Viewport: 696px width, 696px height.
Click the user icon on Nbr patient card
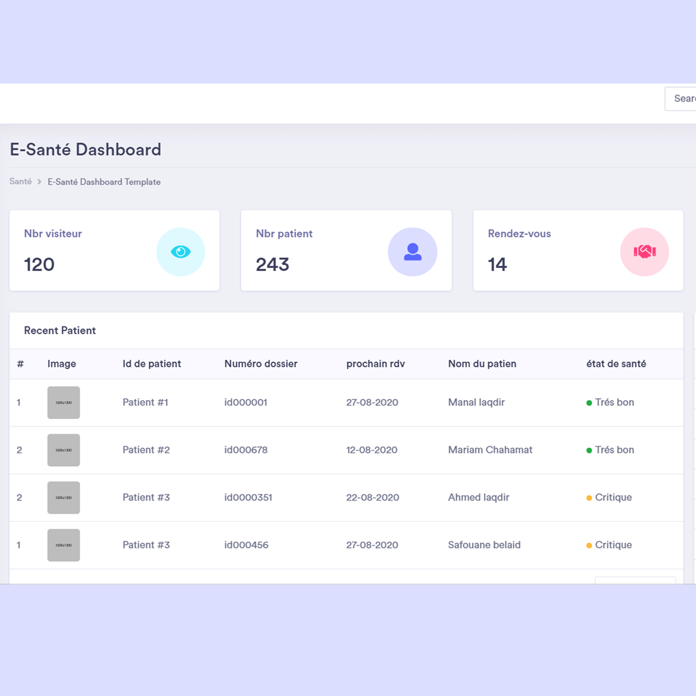pyautogui.click(x=412, y=252)
